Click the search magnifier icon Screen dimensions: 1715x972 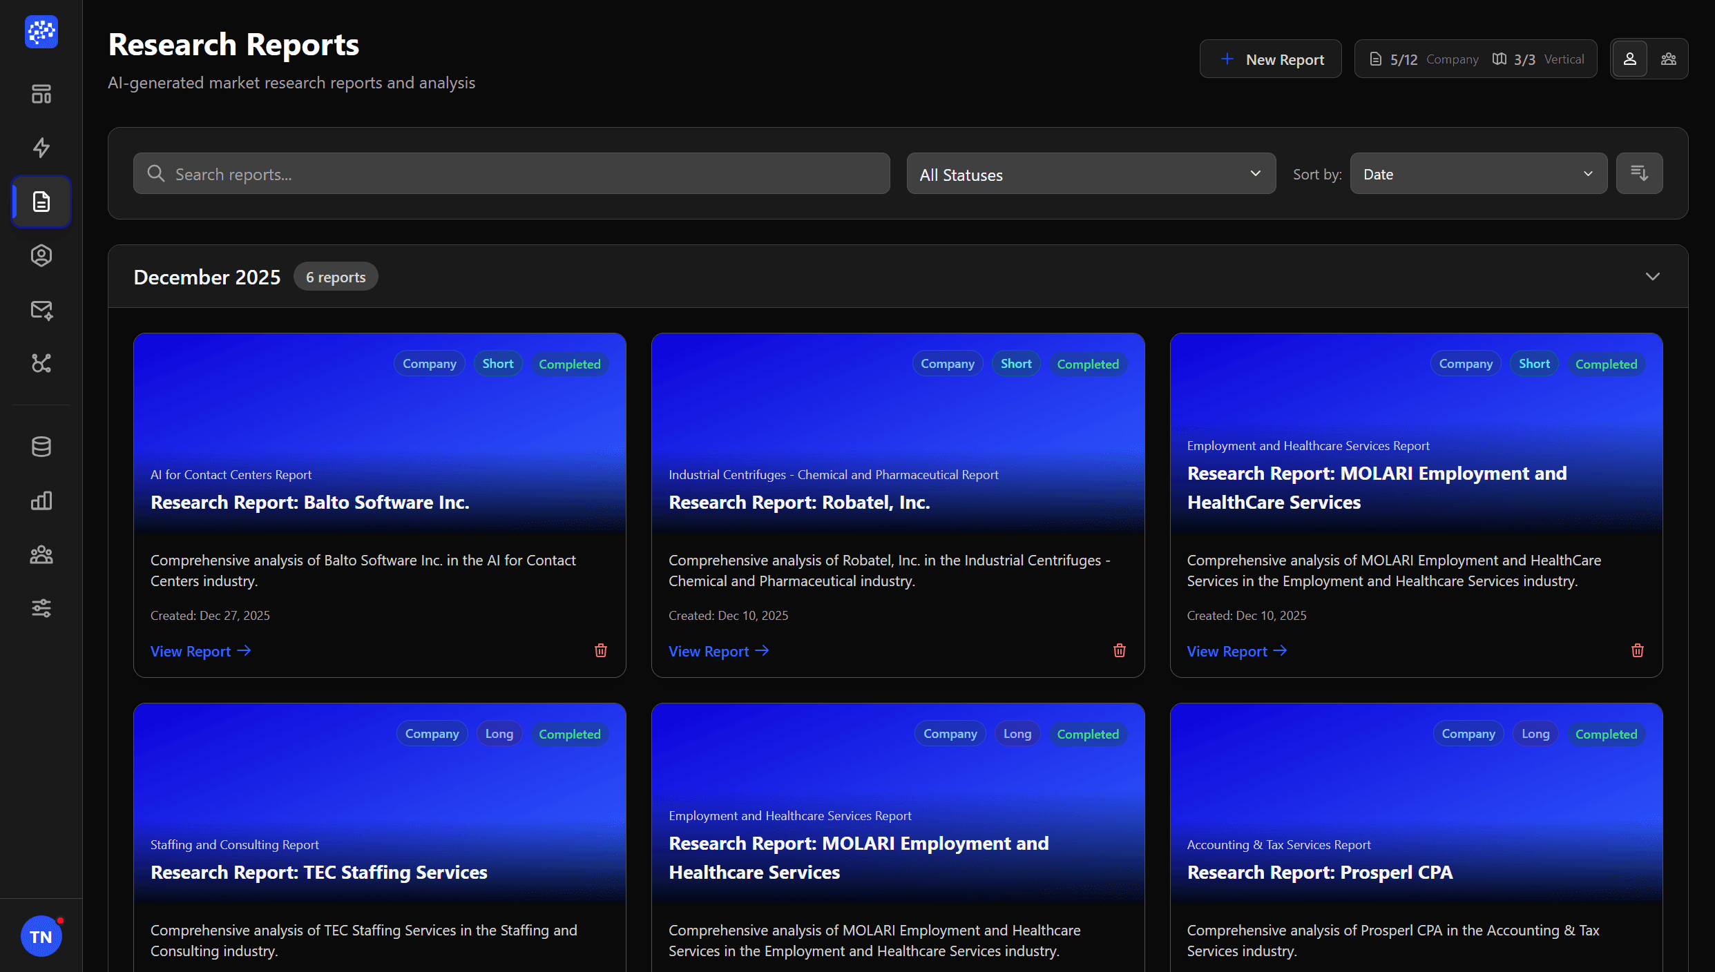tap(156, 173)
